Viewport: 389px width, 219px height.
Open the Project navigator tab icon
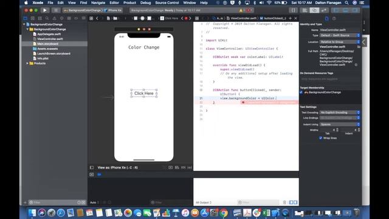pyautogui.click(x=26, y=18)
